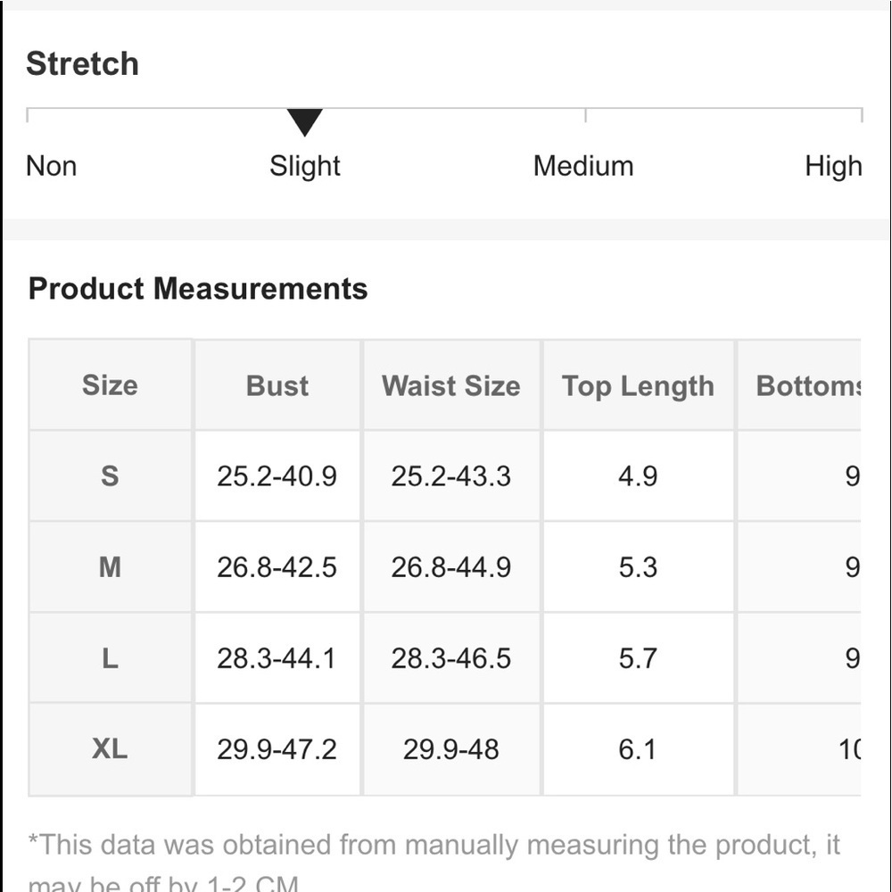Click the Stretch section heading
Screen dimensions: 892x892
[82, 63]
